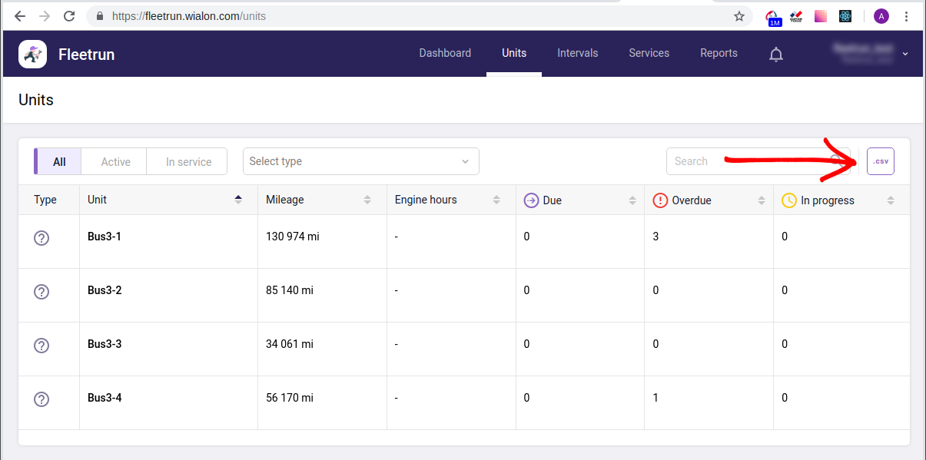The image size is (926, 460).
Task: Switch to the Intervals tab
Action: pyautogui.click(x=577, y=53)
